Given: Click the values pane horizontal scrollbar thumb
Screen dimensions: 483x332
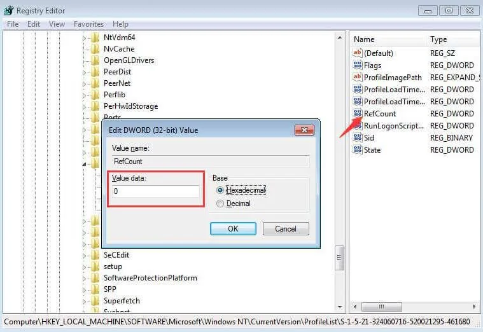Looking at the screenshot, I should 382,307.
